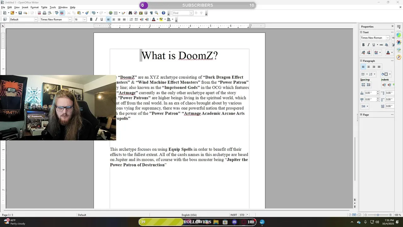
Task: Click the Open file folder icon
Action: 12,13
